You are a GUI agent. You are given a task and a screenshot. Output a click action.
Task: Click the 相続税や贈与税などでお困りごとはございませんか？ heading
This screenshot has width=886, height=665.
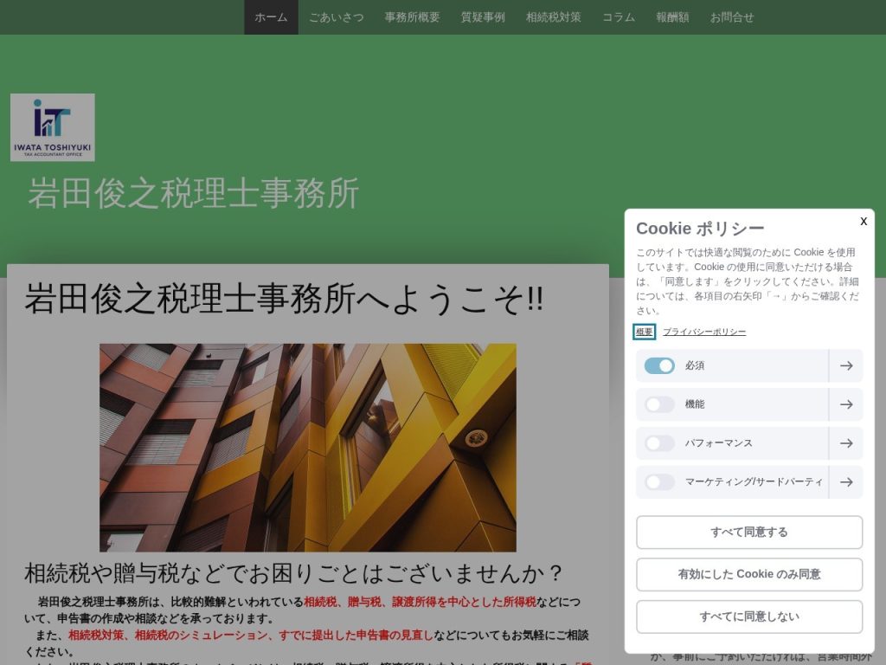[293, 573]
